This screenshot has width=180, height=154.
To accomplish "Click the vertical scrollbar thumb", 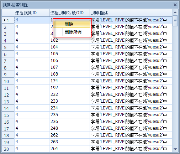I will (x=175, y=21).
